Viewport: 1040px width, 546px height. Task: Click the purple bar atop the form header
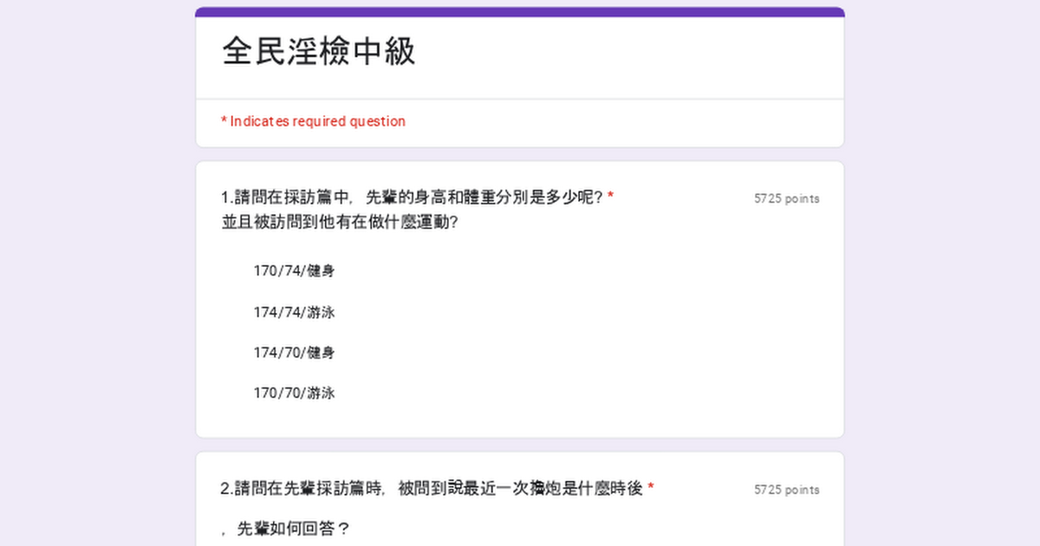(520, 12)
